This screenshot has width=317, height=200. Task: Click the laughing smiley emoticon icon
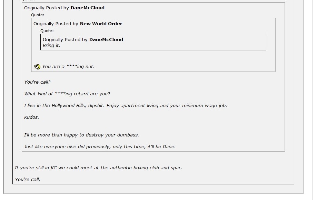tap(37, 67)
